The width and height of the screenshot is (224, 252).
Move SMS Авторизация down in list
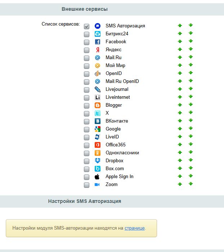191,26
